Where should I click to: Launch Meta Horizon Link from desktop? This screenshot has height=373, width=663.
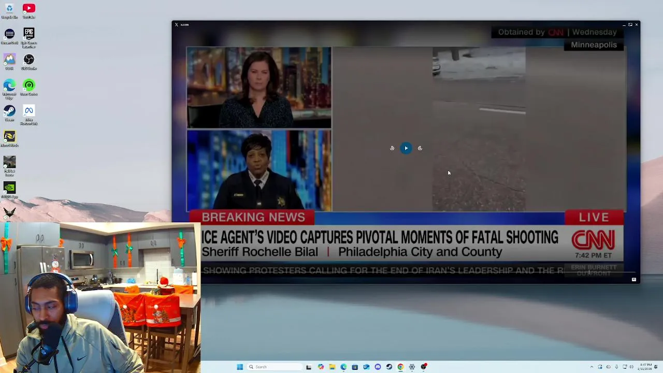(29, 114)
